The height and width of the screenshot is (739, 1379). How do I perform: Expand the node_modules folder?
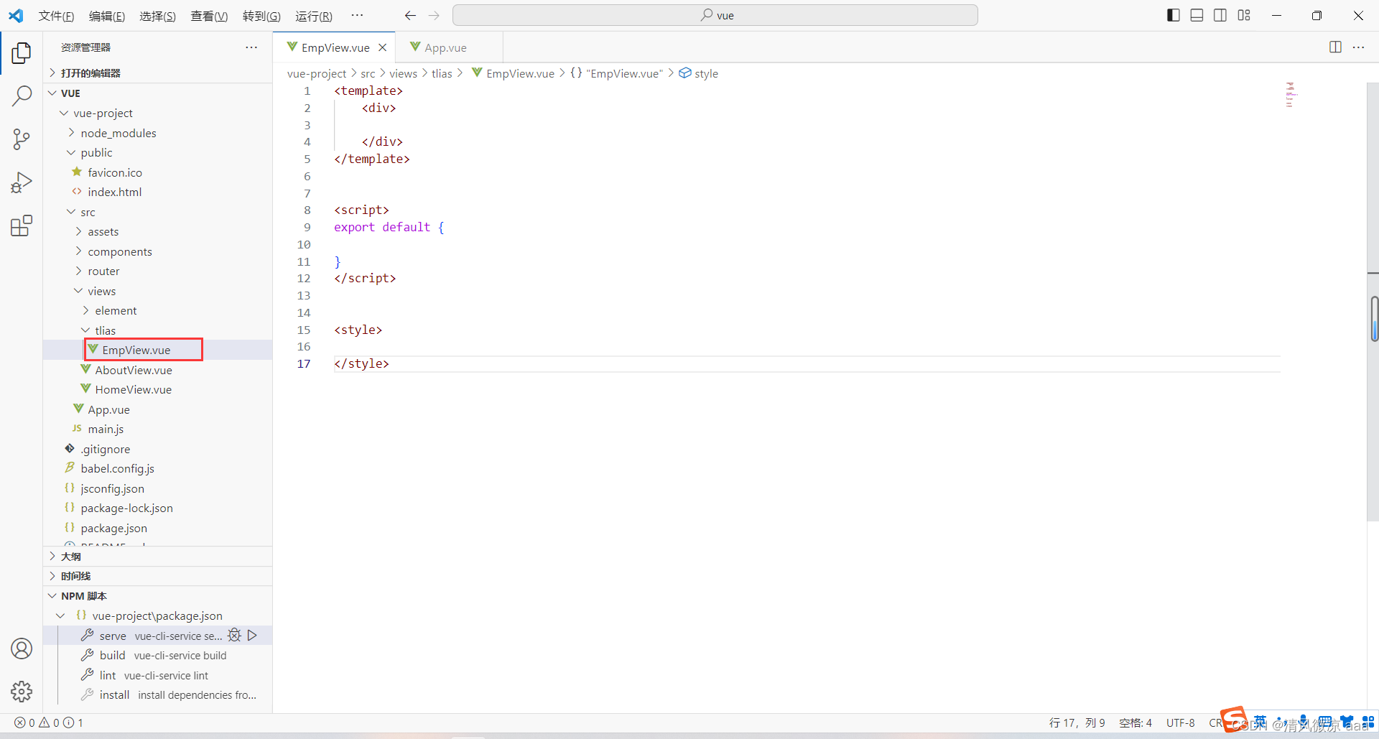[158, 133]
